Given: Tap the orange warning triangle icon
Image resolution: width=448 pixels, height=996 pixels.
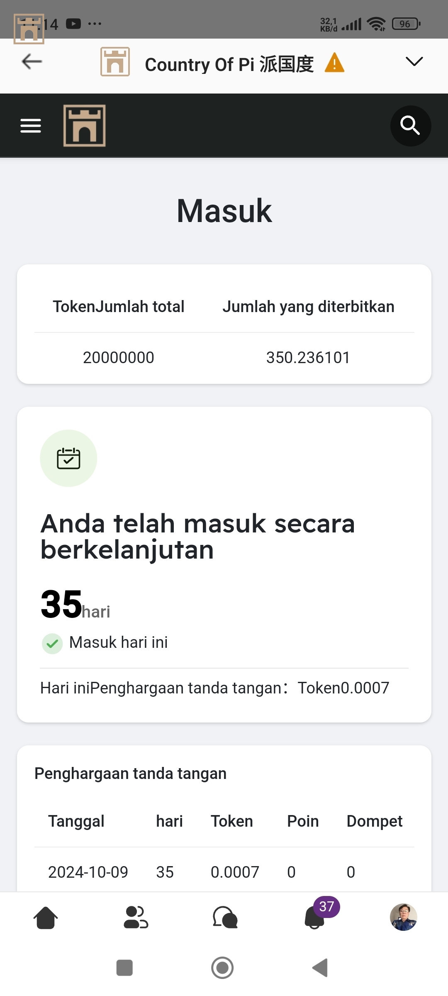Looking at the screenshot, I should pyautogui.click(x=334, y=63).
